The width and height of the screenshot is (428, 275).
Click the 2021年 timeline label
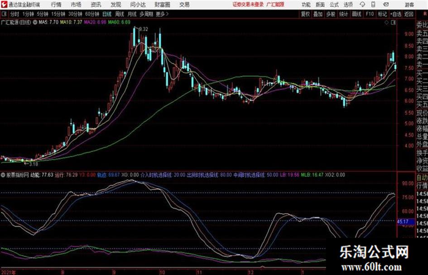click(9, 272)
